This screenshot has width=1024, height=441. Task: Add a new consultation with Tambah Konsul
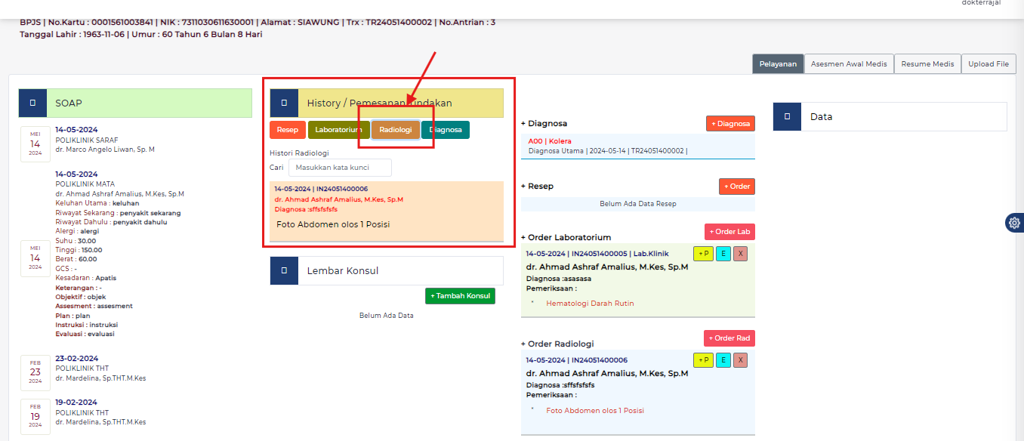(460, 296)
